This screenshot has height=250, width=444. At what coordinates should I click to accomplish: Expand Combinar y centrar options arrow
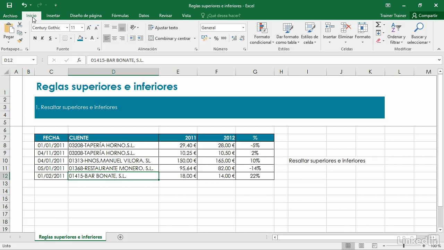195,38
